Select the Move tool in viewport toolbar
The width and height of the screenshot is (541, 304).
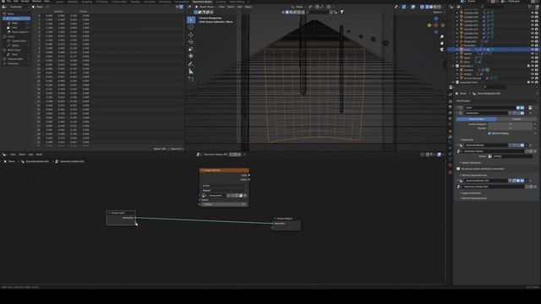(x=191, y=35)
